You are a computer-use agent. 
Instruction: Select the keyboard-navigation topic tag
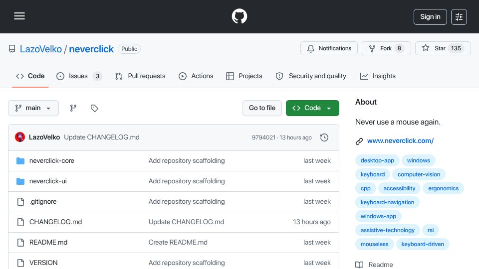click(387, 202)
